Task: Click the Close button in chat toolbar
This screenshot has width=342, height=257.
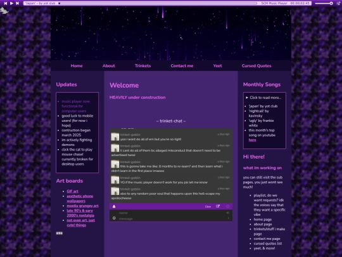Action: point(208,206)
